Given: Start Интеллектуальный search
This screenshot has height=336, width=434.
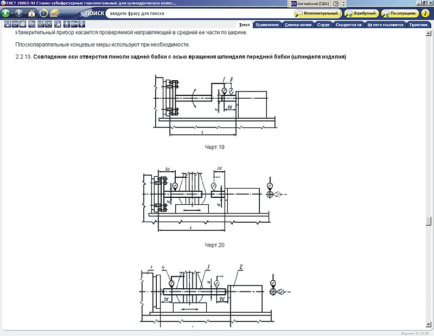Looking at the screenshot, I should (318, 13).
